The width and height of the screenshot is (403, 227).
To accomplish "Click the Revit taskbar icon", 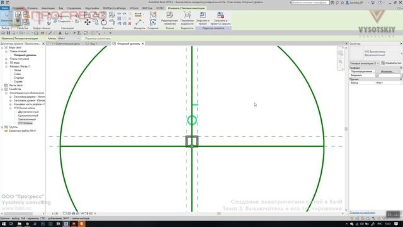I will pyautogui.click(x=66, y=224).
